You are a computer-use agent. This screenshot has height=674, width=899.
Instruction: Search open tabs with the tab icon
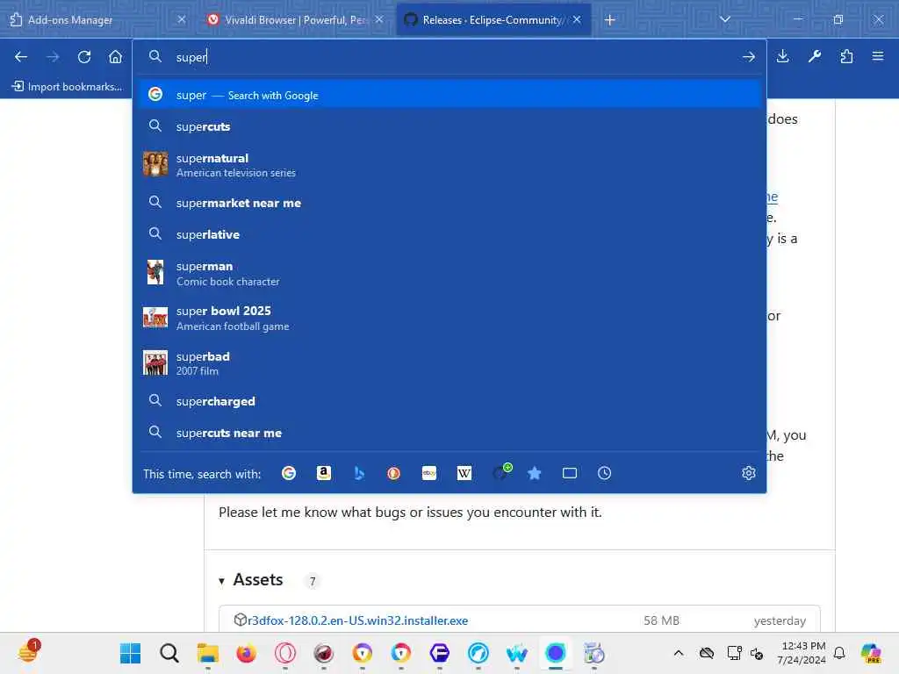click(569, 473)
